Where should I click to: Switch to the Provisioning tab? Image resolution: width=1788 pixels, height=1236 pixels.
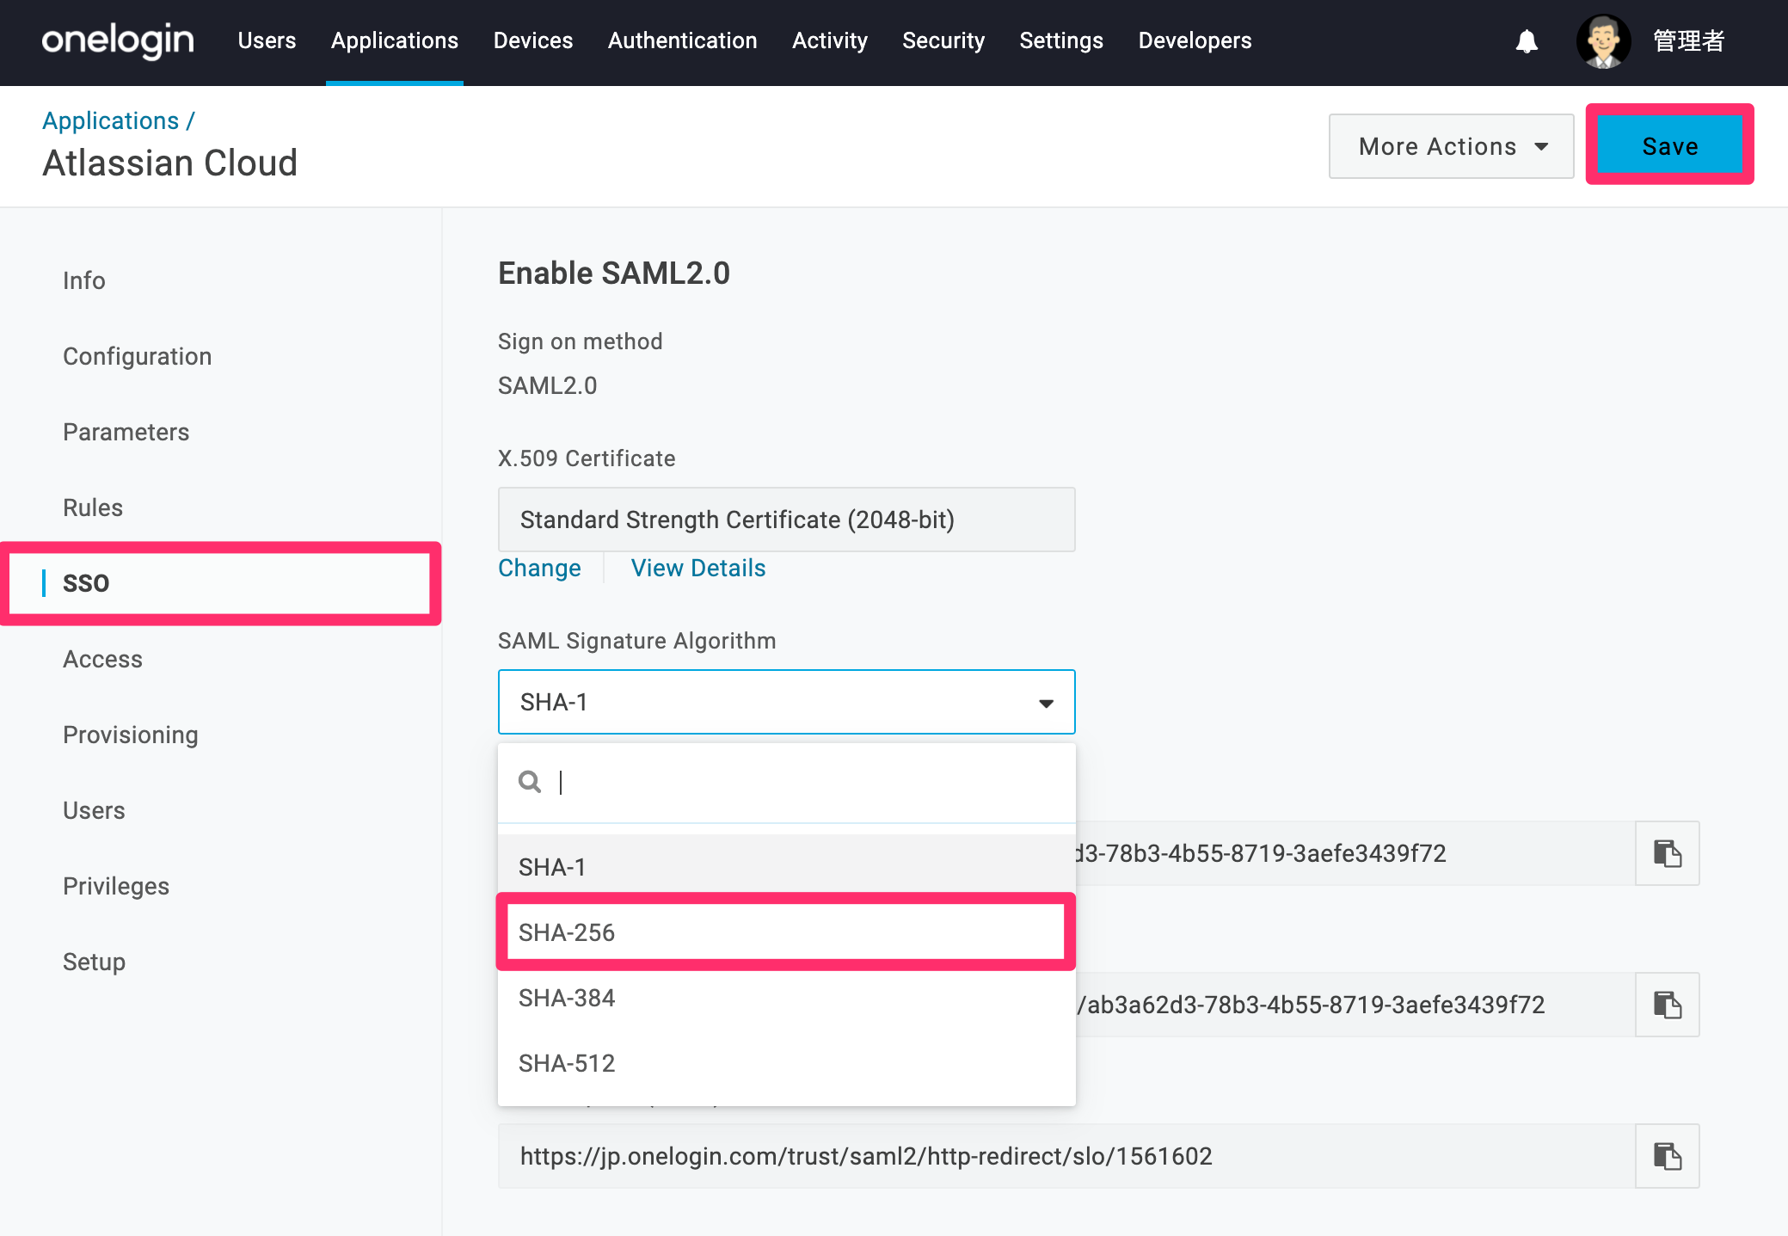(x=131, y=735)
